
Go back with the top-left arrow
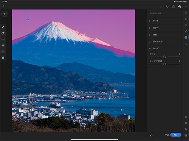coord(3,6)
